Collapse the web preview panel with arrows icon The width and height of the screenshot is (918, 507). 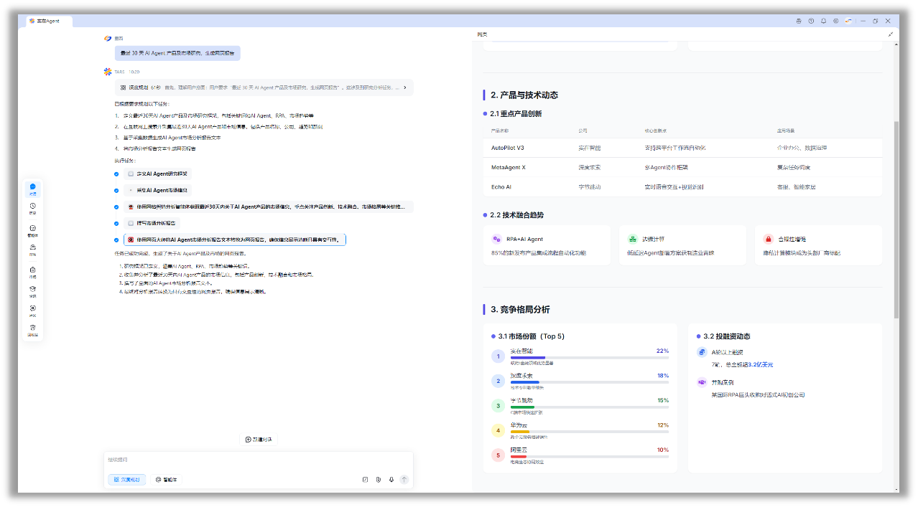pyautogui.click(x=891, y=34)
